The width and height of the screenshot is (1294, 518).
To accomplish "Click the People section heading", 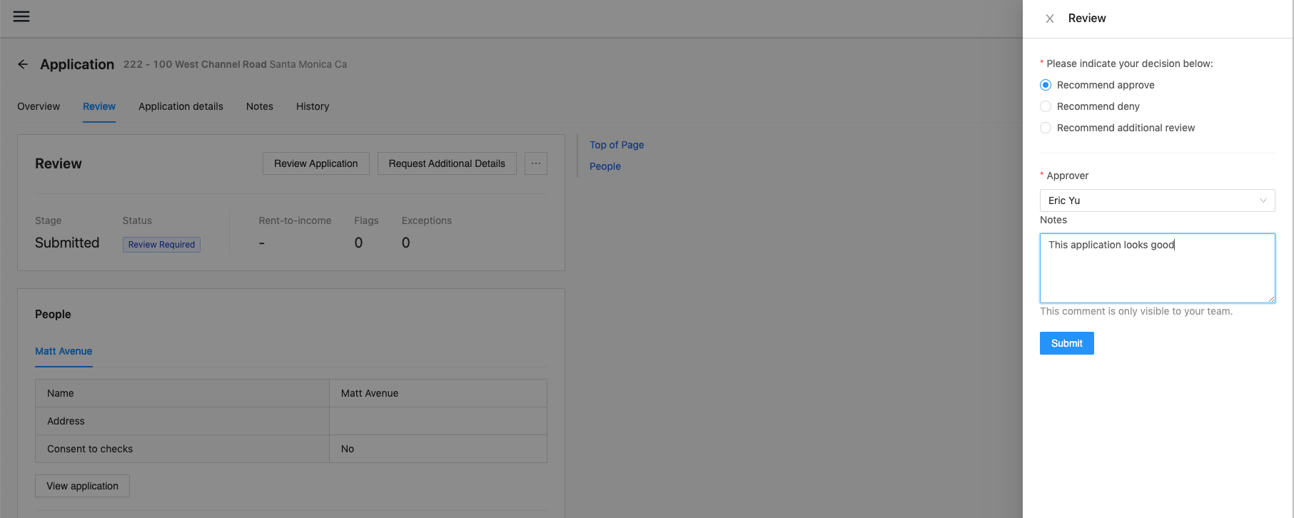I will [53, 314].
